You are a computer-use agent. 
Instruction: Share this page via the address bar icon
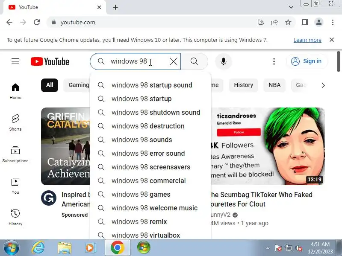point(274,22)
